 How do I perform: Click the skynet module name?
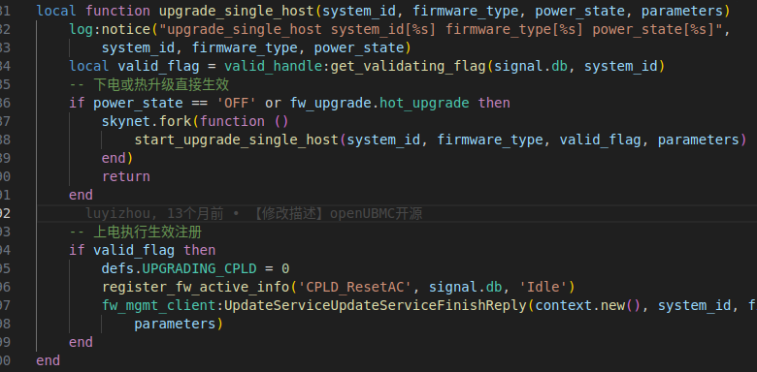(126, 121)
